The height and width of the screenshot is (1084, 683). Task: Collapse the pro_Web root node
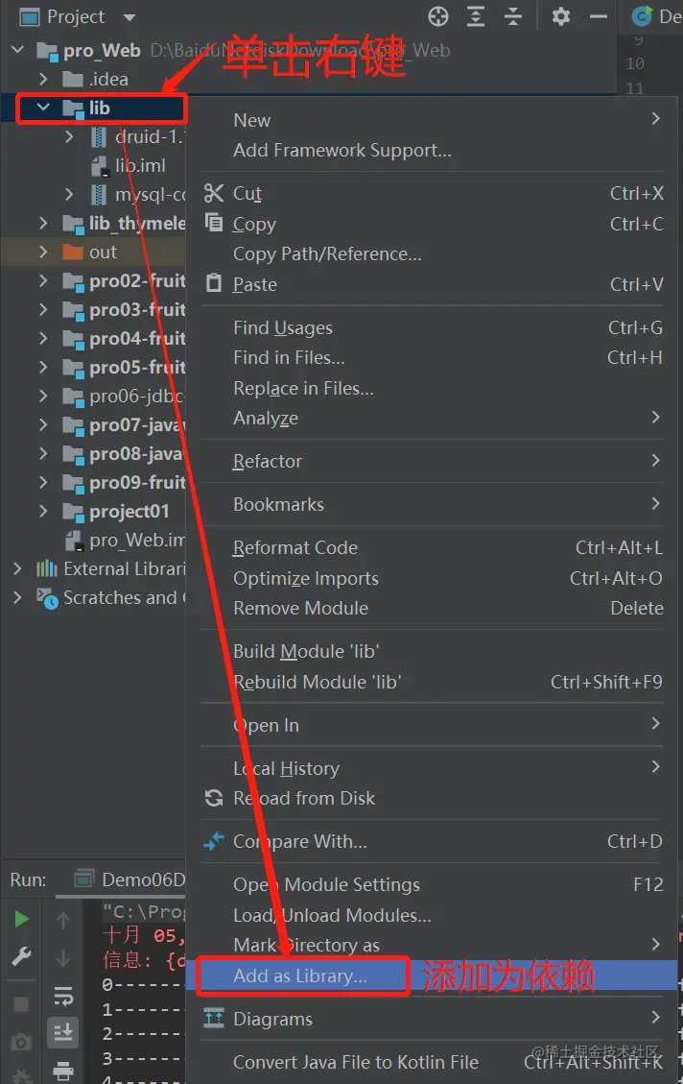[18, 50]
